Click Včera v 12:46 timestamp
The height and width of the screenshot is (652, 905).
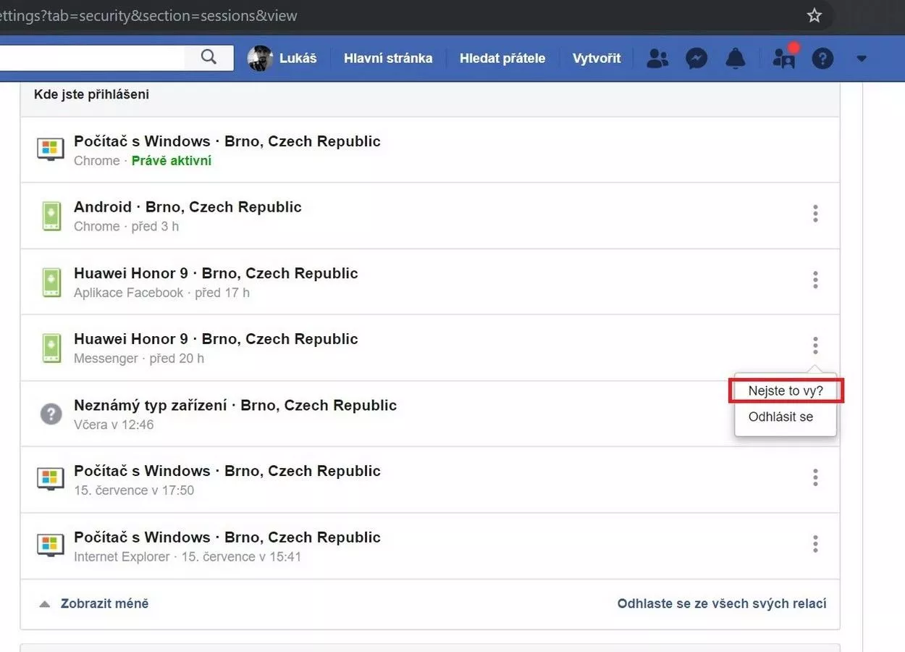click(114, 425)
